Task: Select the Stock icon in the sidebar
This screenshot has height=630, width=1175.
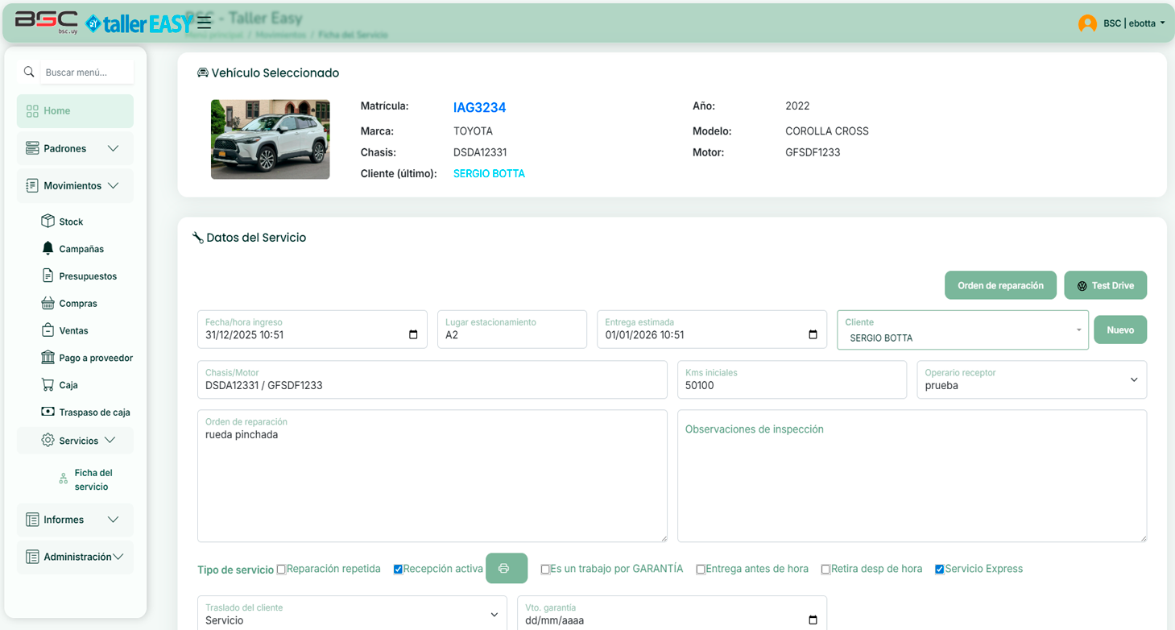Action: point(46,221)
